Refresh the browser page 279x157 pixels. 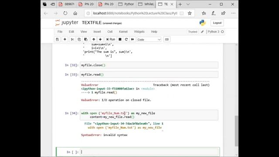[65, 14]
